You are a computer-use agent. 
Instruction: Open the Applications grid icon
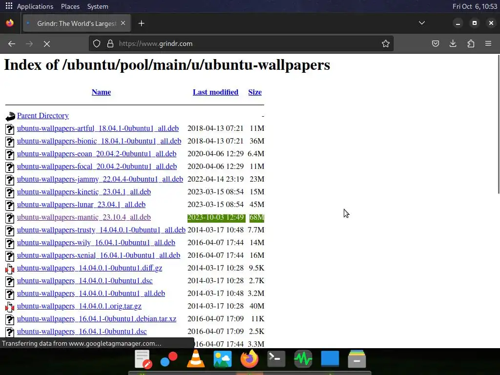pyautogui.click(x=9, y=6)
